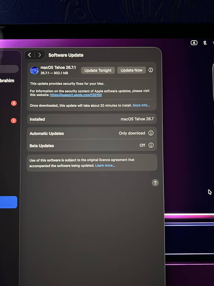This screenshot has height=286, width=214.
Task: Go back with the left chevron
Action: 29,55
